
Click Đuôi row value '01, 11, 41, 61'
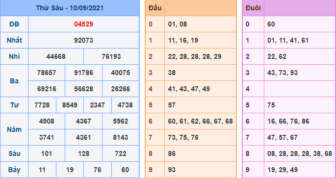click(288, 40)
